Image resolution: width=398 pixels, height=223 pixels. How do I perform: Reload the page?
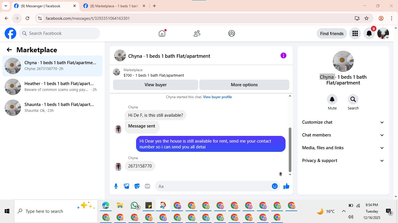pyautogui.click(x=27, y=18)
